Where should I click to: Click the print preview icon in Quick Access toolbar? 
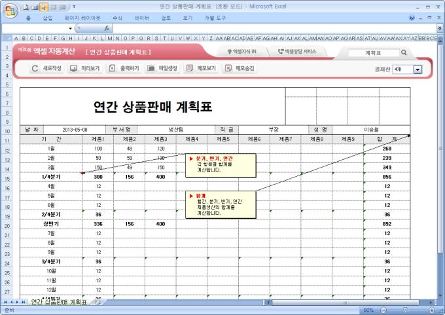[x=26, y=7]
